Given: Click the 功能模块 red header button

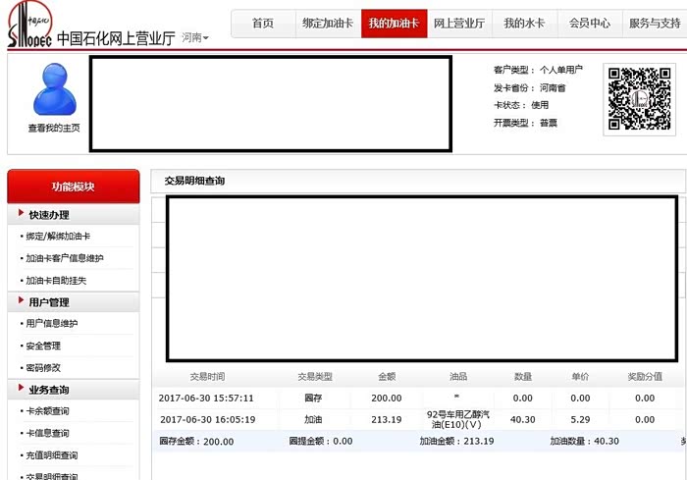Looking at the screenshot, I should [73, 187].
